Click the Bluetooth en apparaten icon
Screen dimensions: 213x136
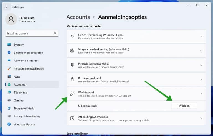9,53
